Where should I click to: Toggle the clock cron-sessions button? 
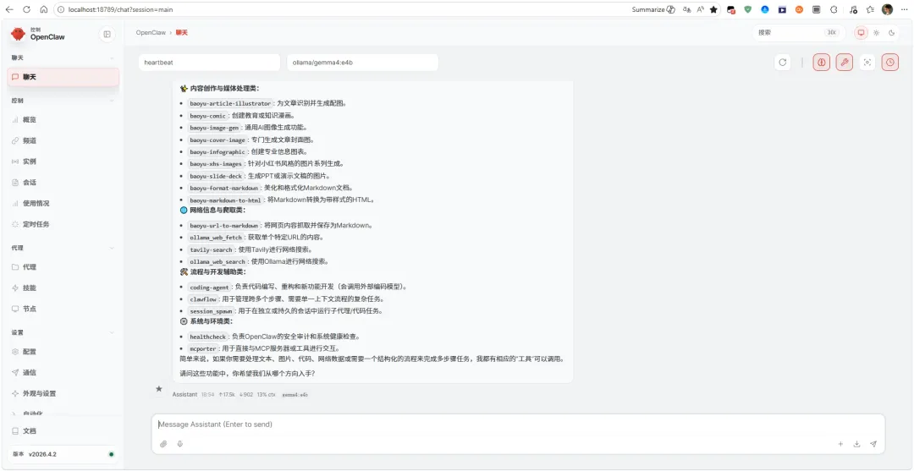coord(890,63)
